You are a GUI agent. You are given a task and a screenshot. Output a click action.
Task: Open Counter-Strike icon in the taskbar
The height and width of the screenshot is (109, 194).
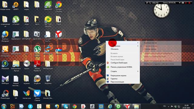(x=92, y=106)
